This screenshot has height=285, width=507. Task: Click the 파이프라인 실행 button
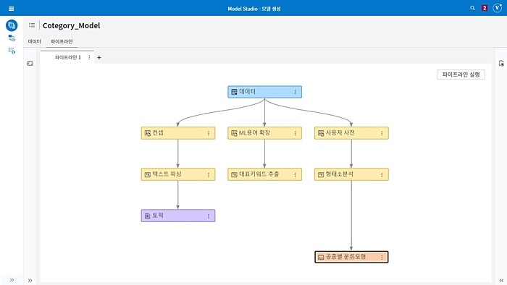pos(461,75)
